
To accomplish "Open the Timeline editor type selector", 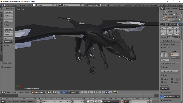I will click(3, 102).
